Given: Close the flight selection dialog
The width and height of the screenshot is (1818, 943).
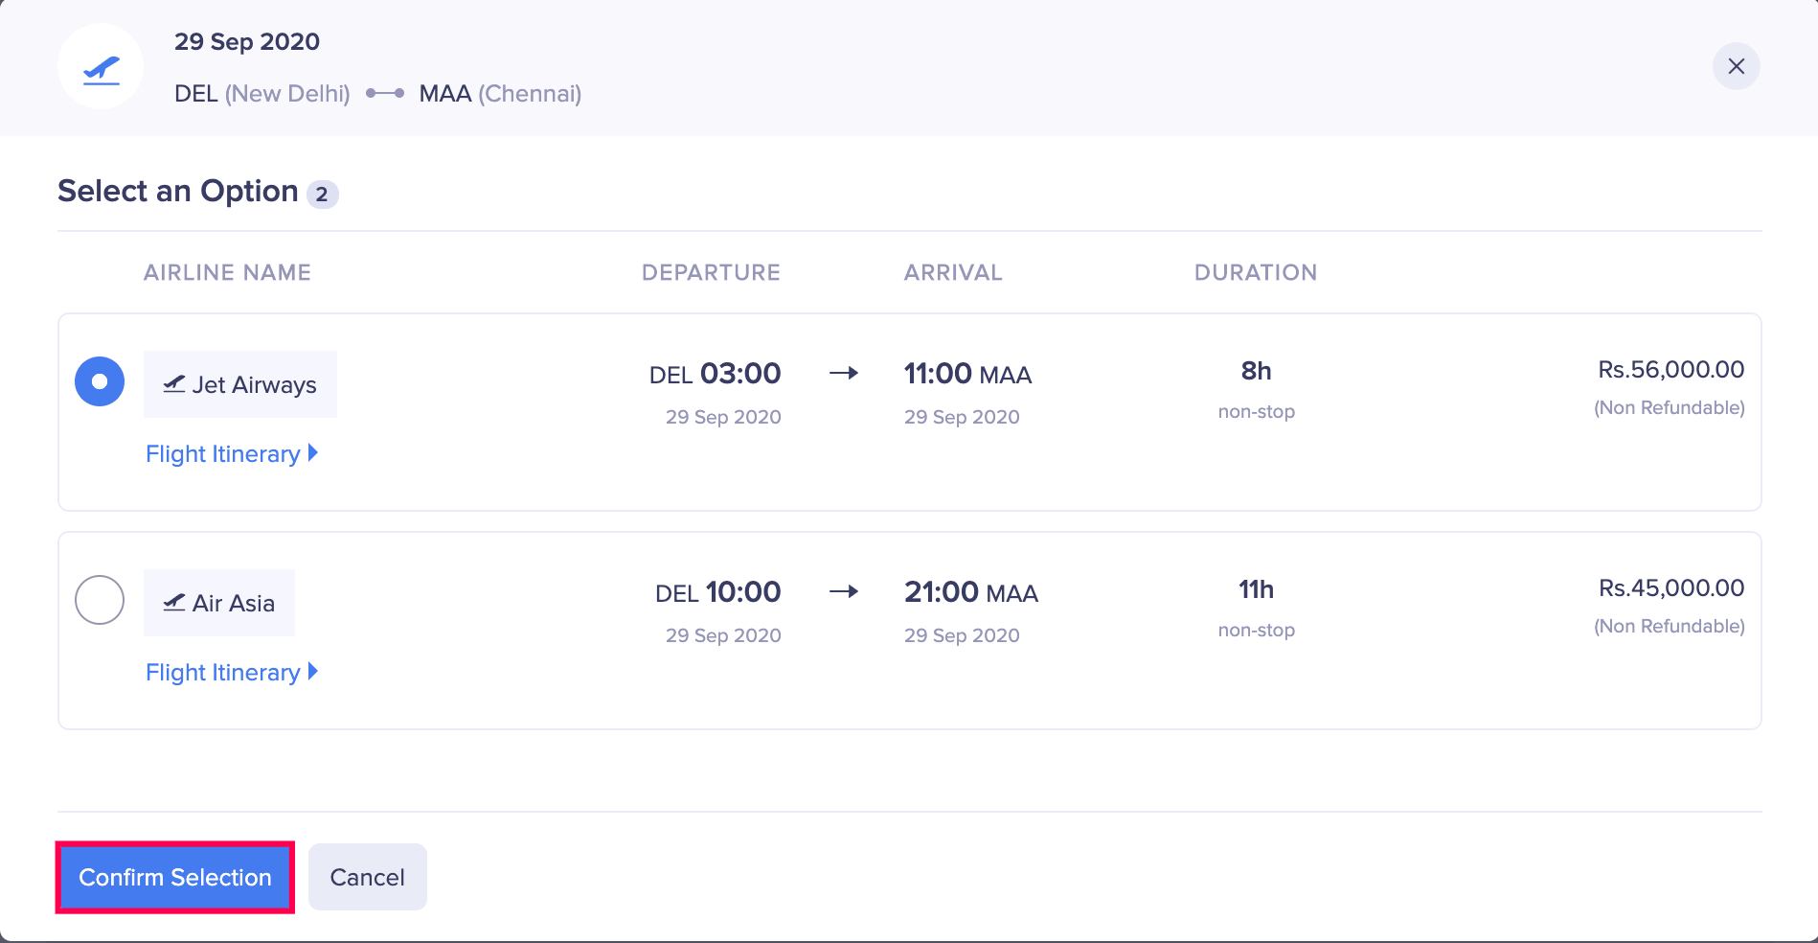Looking at the screenshot, I should (x=1736, y=66).
